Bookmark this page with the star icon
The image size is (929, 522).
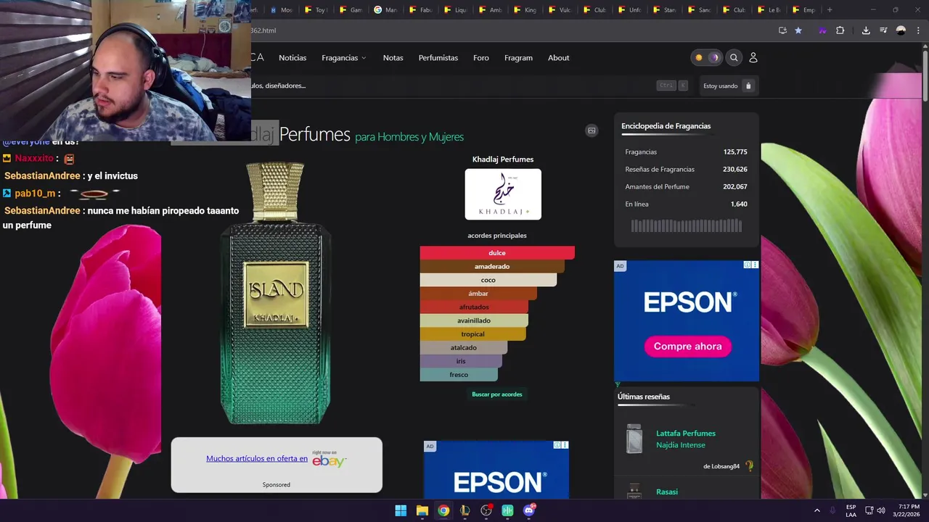(798, 30)
